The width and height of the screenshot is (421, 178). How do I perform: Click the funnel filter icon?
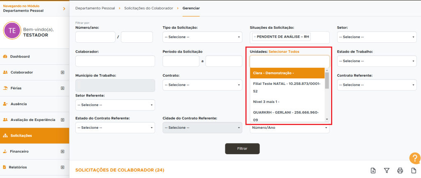click(x=386, y=171)
